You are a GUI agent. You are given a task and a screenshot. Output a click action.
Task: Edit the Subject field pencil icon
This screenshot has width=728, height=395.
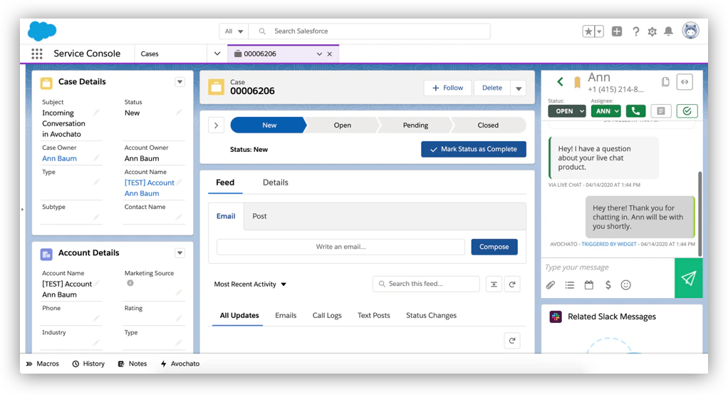click(x=96, y=113)
